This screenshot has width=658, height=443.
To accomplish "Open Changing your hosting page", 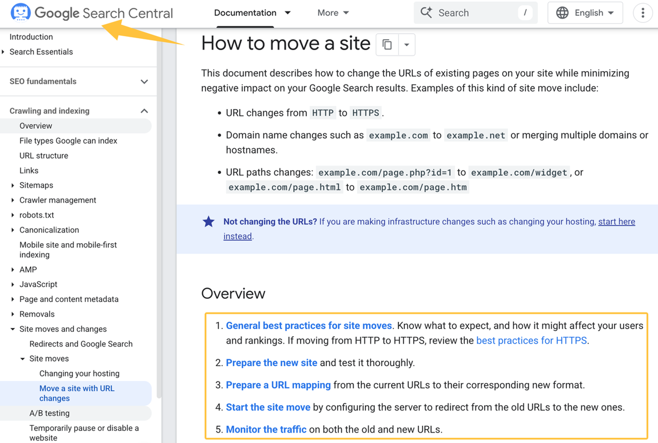I will tap(79, 374).
